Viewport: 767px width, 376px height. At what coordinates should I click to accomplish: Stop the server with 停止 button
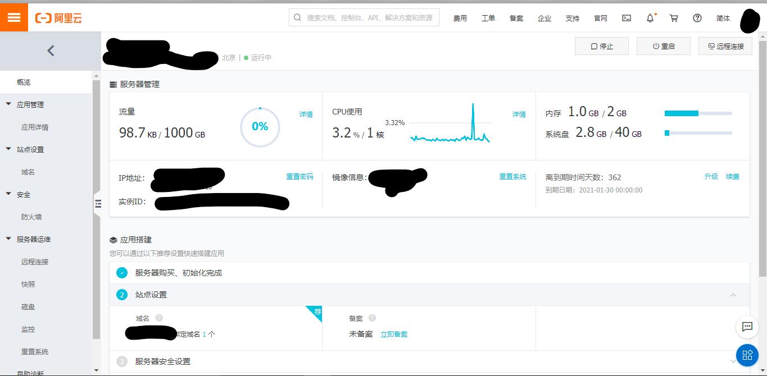[x=601, y=46]
